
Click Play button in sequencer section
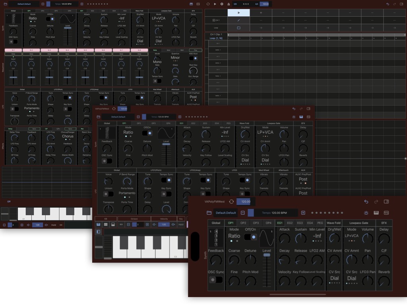click(196, 50)
